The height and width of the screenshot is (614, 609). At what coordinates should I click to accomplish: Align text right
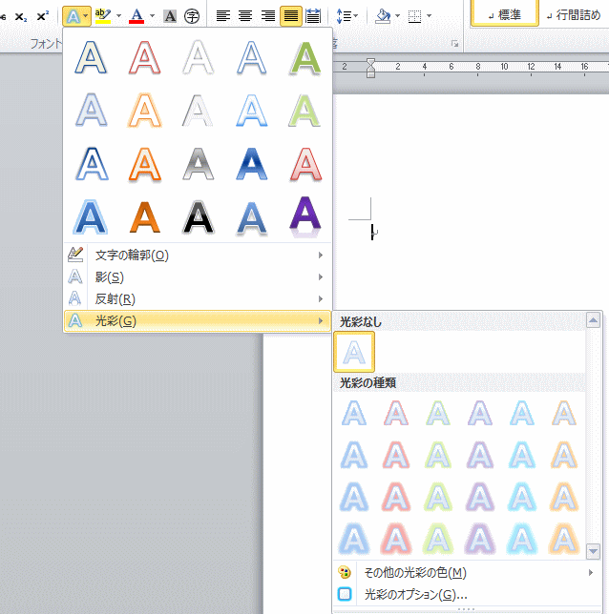268,16
